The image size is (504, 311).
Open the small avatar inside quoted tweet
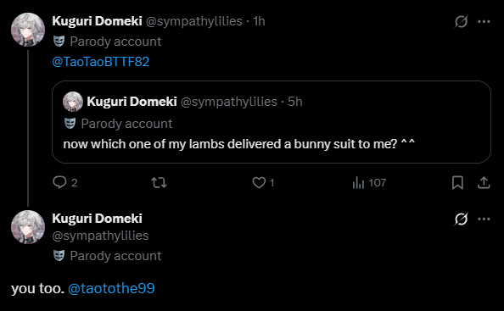pyautogui.click(x=73, y=102)
